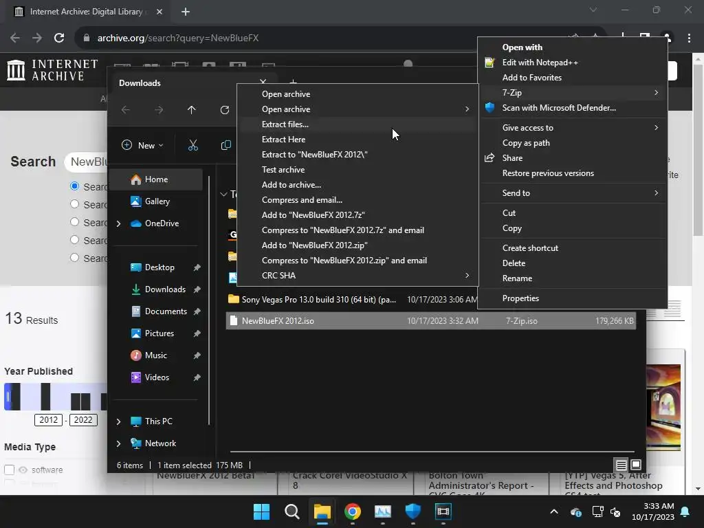The image size is (704, 528).
Task: Click the 2012 start year field
Action: pyautogui.click(x=49, y=420)
